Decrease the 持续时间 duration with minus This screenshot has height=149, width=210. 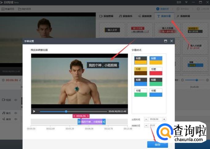pos(146,126)
